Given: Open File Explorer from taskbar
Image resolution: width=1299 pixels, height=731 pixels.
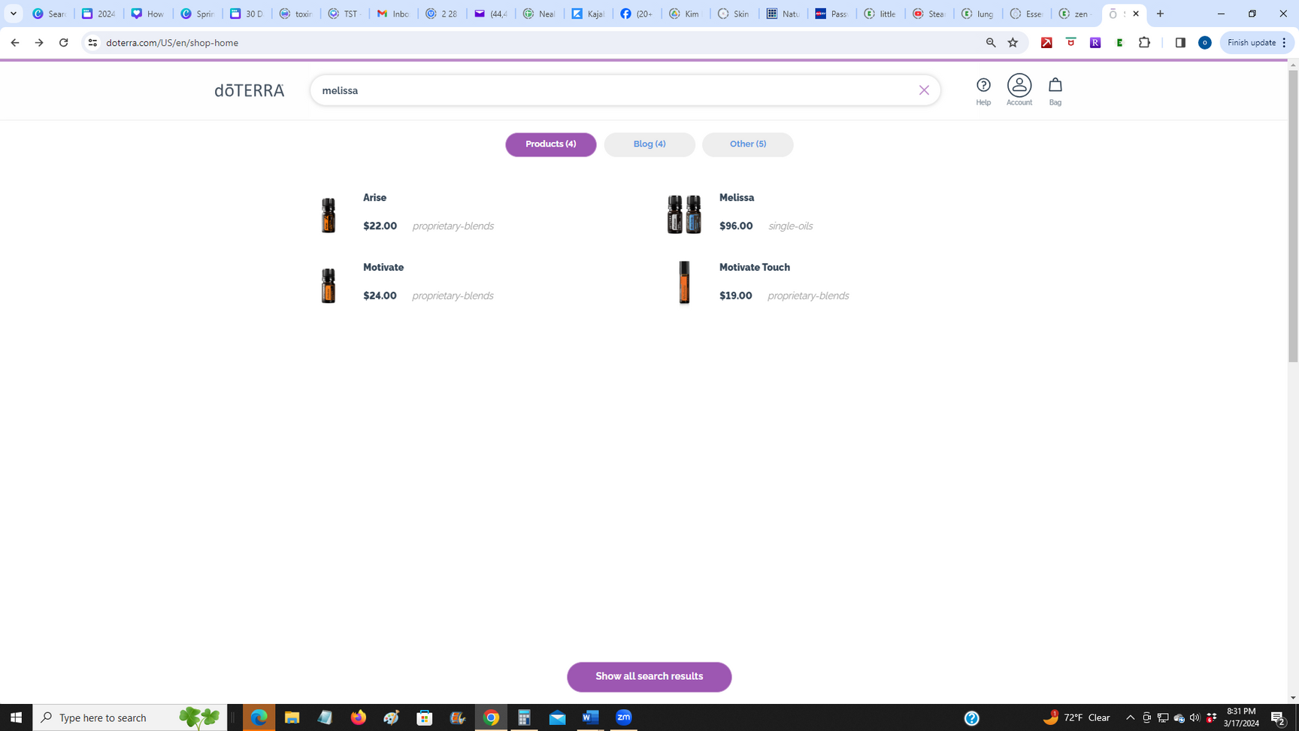Looking at the screenshot, I should tap(292, 717).
